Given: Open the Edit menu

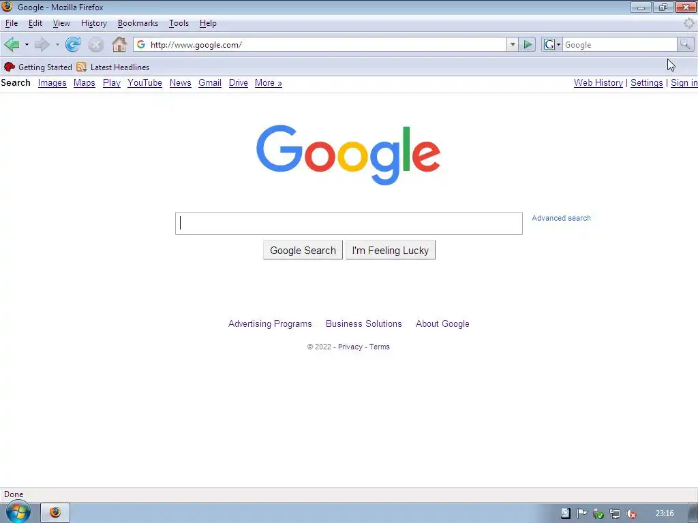Looking at the screenshot, I should click(x=35, y=23).
